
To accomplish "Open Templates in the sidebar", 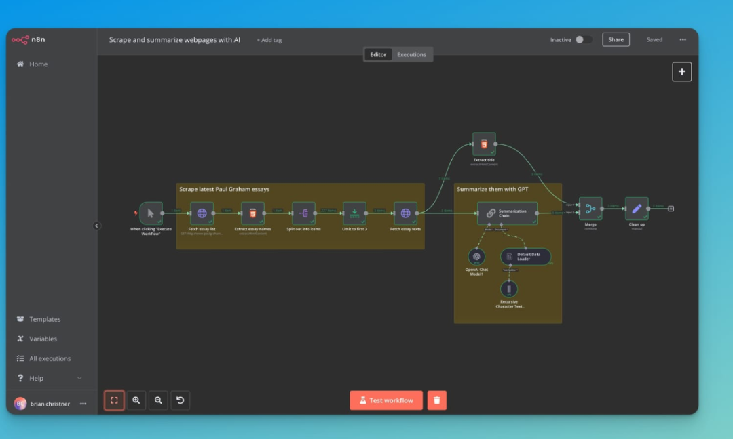I will tap(39, 319).
